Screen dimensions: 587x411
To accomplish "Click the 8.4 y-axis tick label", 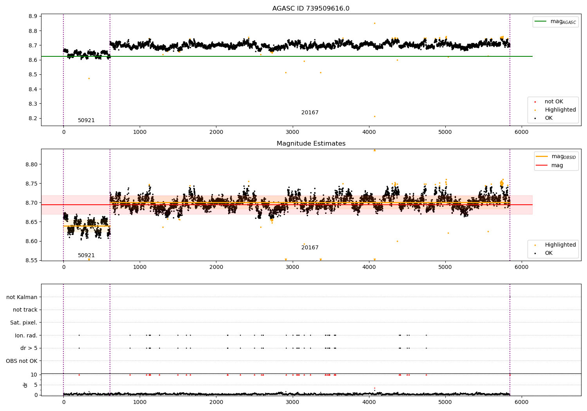I will tap(33, 90).
